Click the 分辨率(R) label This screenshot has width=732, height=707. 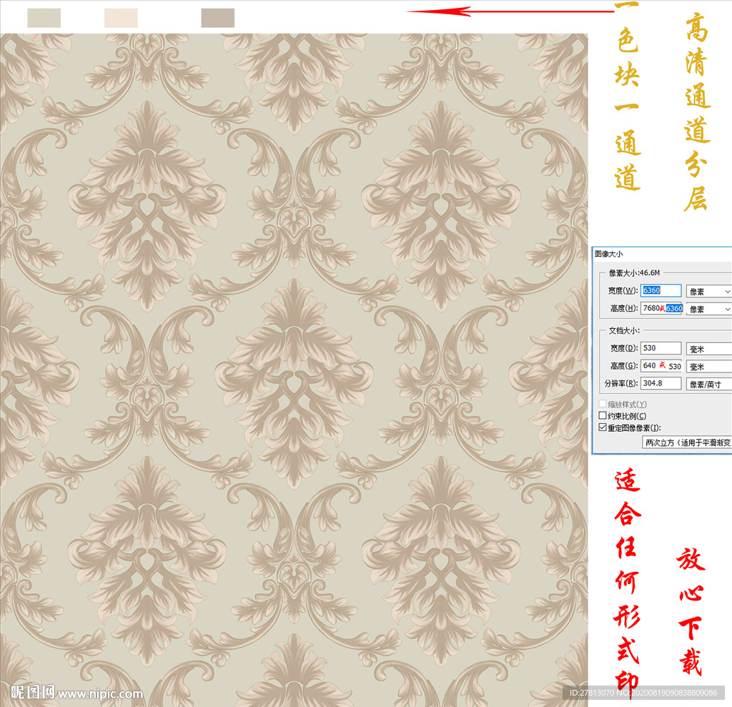tap(621, 383)
